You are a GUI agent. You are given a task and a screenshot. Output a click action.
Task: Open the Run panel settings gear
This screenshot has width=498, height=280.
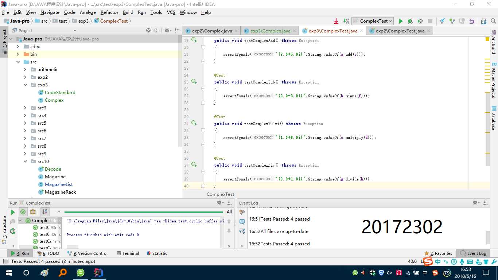[220, 203]
